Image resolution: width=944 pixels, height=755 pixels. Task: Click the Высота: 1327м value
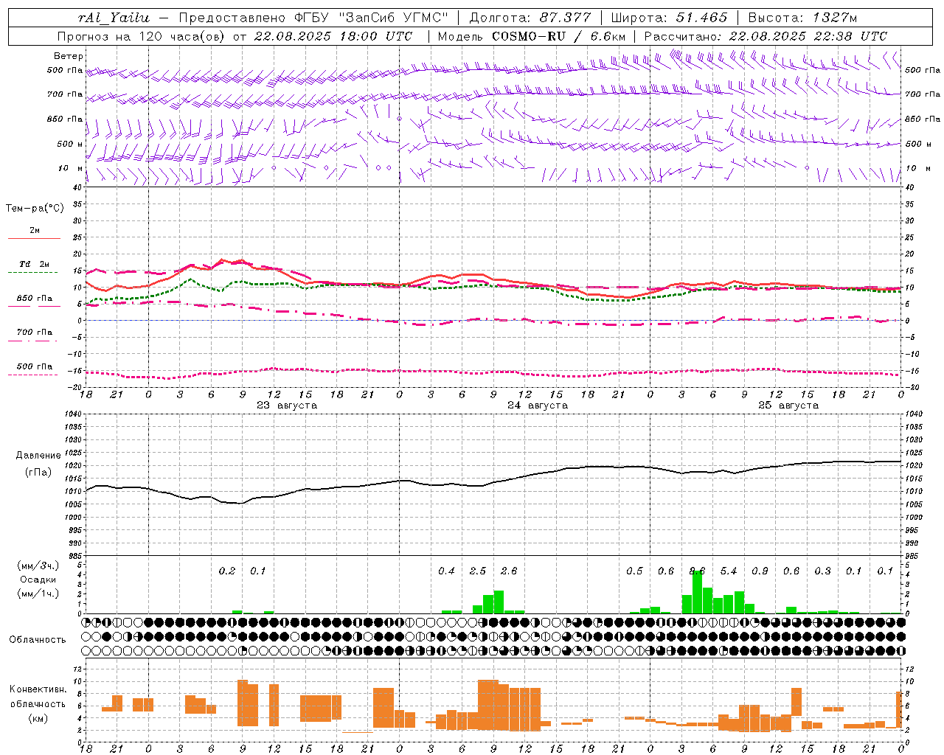point(802,18)
